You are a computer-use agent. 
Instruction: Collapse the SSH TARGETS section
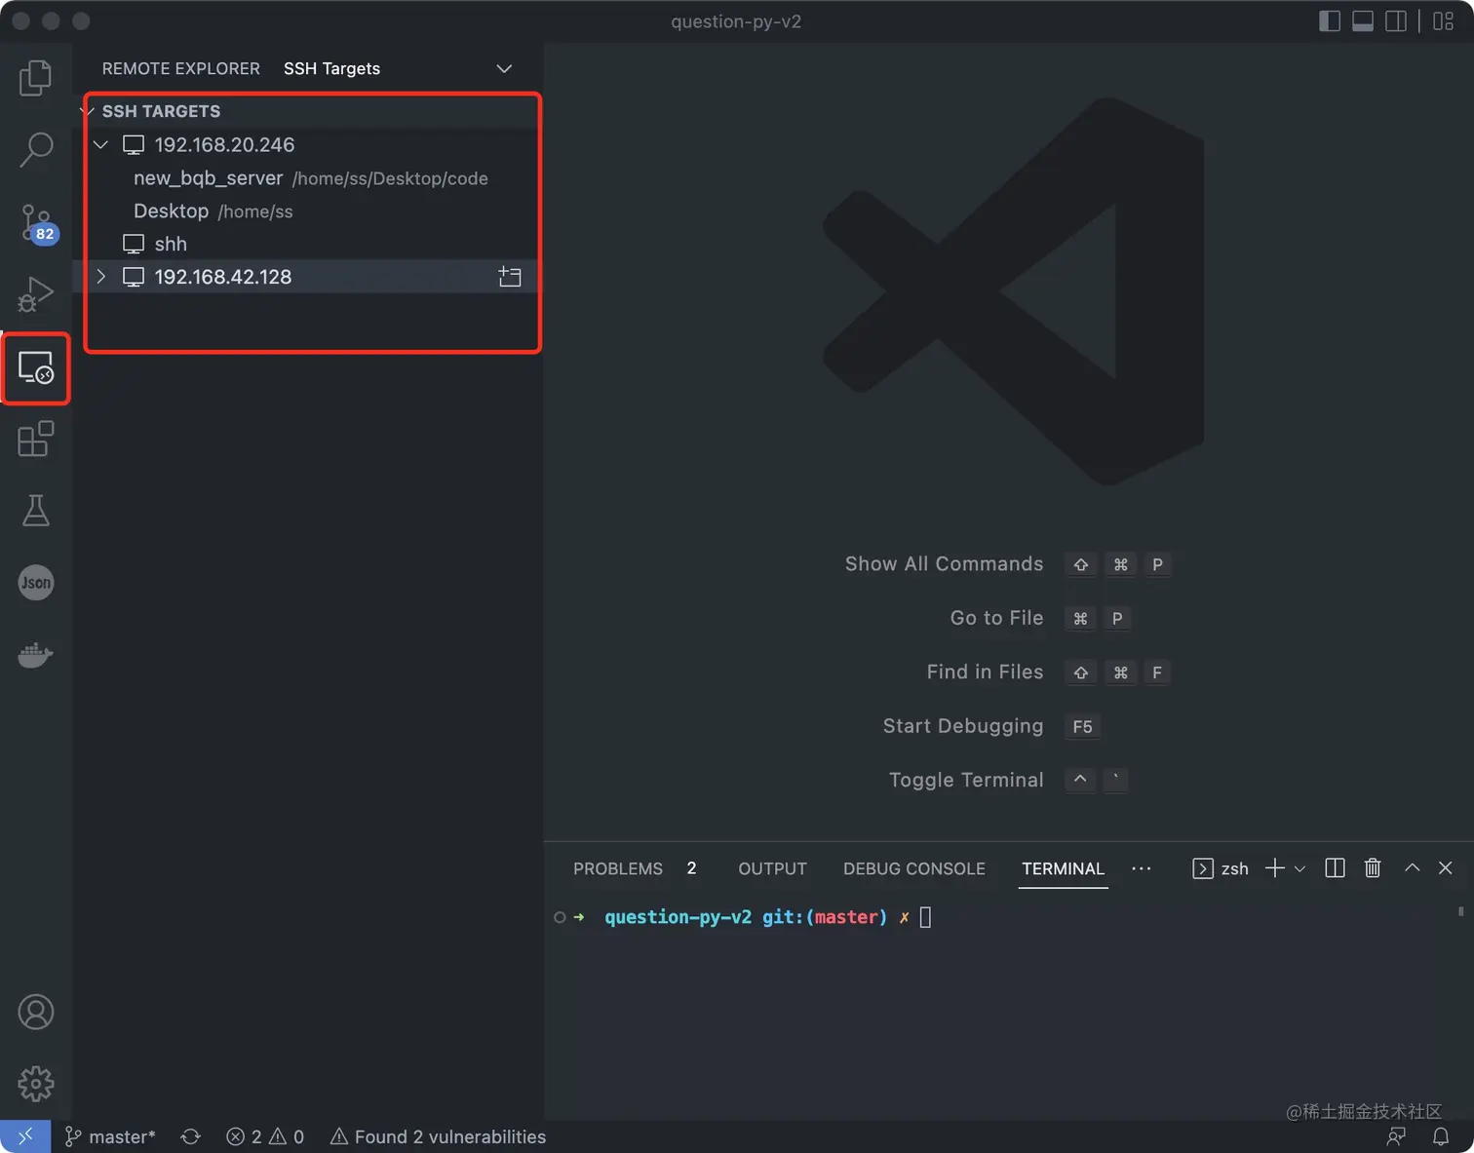88,111
